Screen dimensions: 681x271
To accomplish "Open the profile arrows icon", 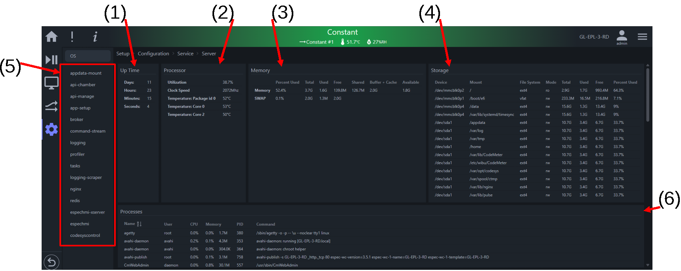I will click(x=52, y=106).
